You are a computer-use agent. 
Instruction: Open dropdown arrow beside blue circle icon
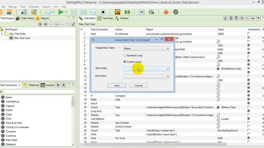(53, 12)
